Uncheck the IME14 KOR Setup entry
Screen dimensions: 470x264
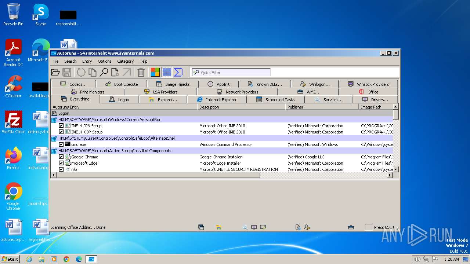click(61, 132)
